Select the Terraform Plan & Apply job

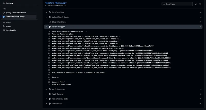15,17
